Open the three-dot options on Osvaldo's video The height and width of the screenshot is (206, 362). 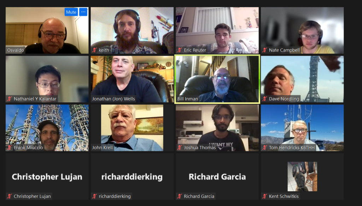click(x=83, y=12)
